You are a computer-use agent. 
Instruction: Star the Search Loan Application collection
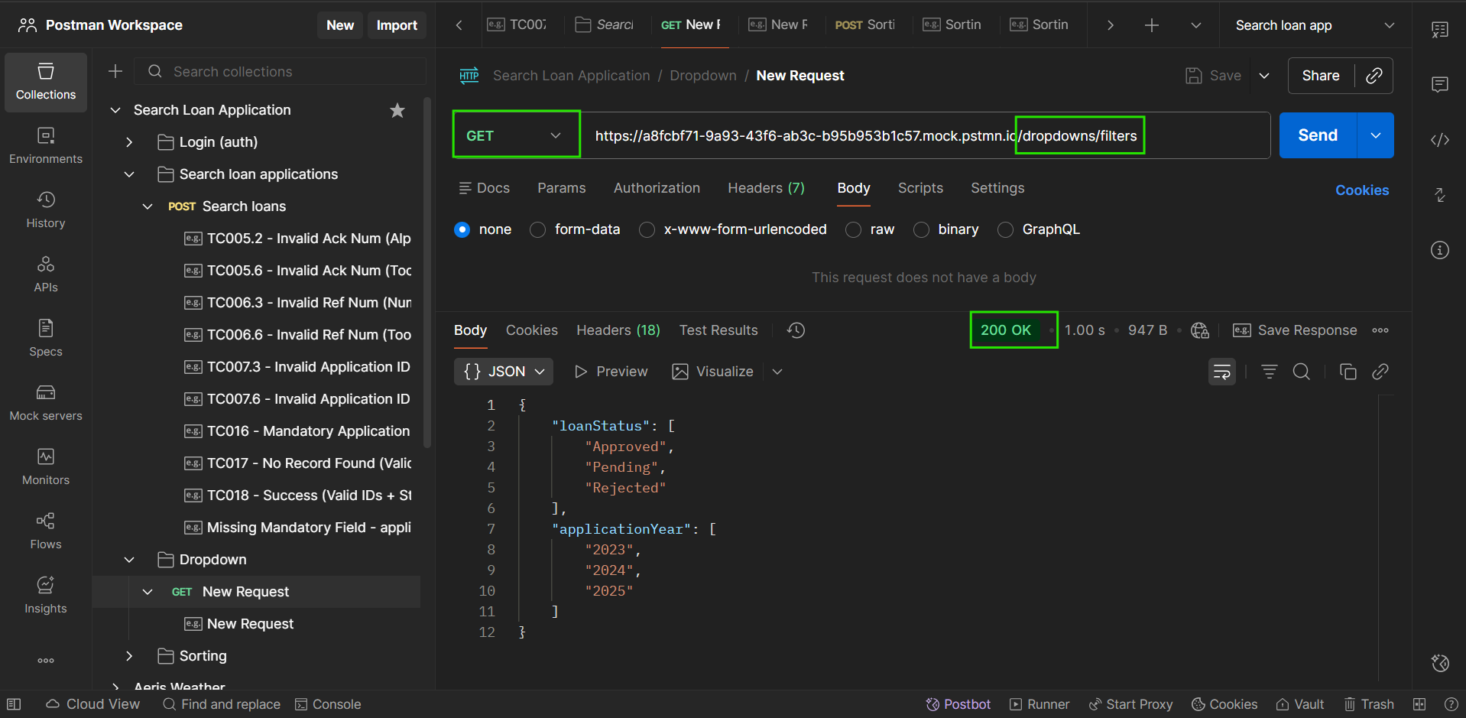pyautogui.click(x=397, y=110)
